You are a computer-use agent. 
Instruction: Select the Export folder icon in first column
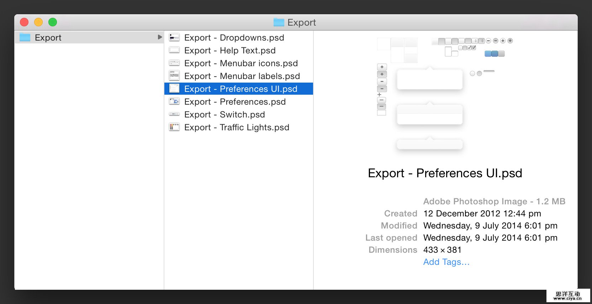pos(25,37)
